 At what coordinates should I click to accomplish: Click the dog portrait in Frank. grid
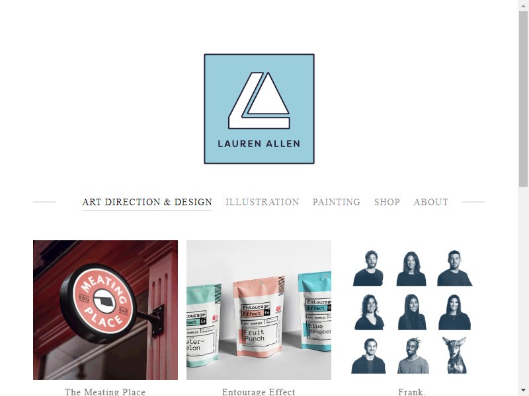coord(454,355)
